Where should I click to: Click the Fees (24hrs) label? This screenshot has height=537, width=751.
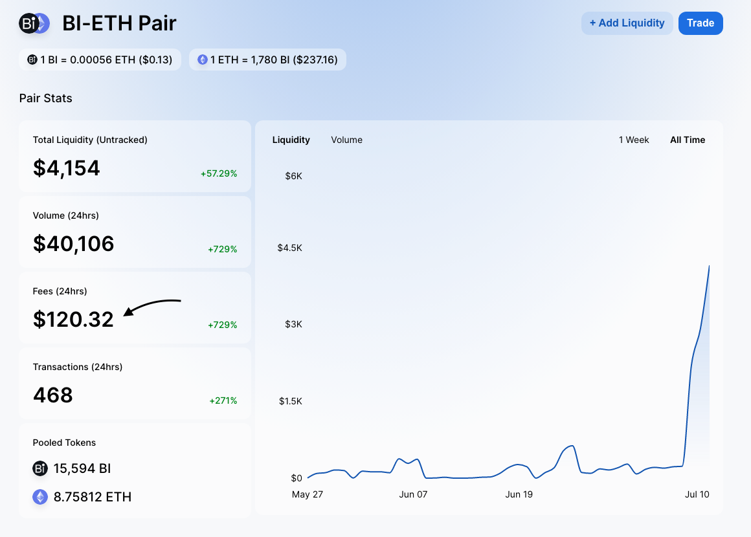(x=60, y=291)
